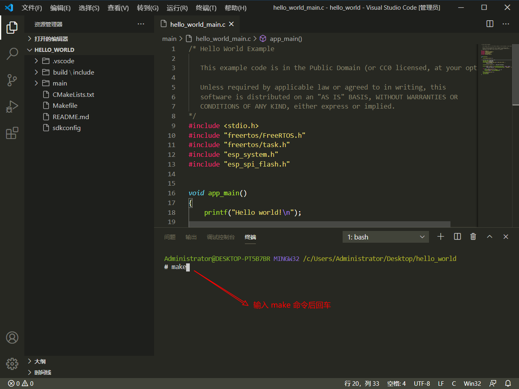Close the hello_world_main.c tab
This screenshot has height=389, width=519.
[x=231, y=24]
